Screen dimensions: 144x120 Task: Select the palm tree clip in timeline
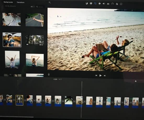pos(69,101)
